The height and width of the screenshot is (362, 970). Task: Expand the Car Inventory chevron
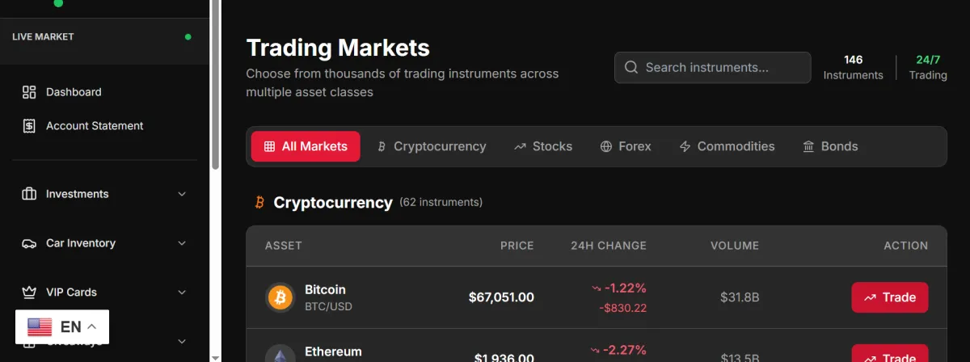[x=182, y=243]
